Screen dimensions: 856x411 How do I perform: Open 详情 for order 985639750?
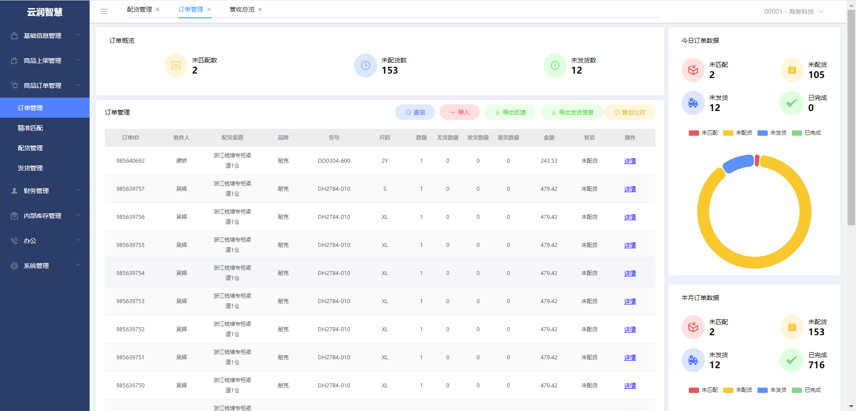(630, 386)
